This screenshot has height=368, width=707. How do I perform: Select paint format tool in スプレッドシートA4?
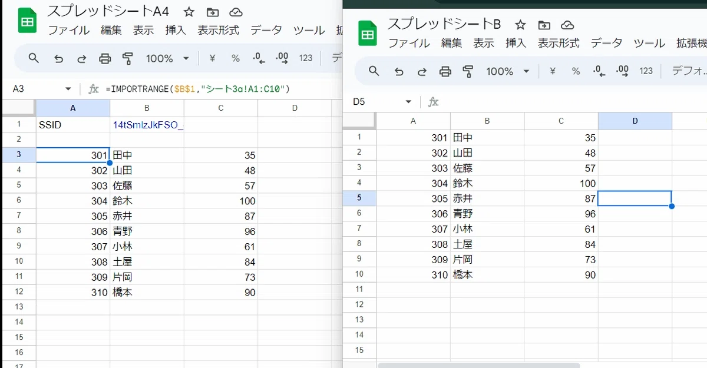pos(128,58)
